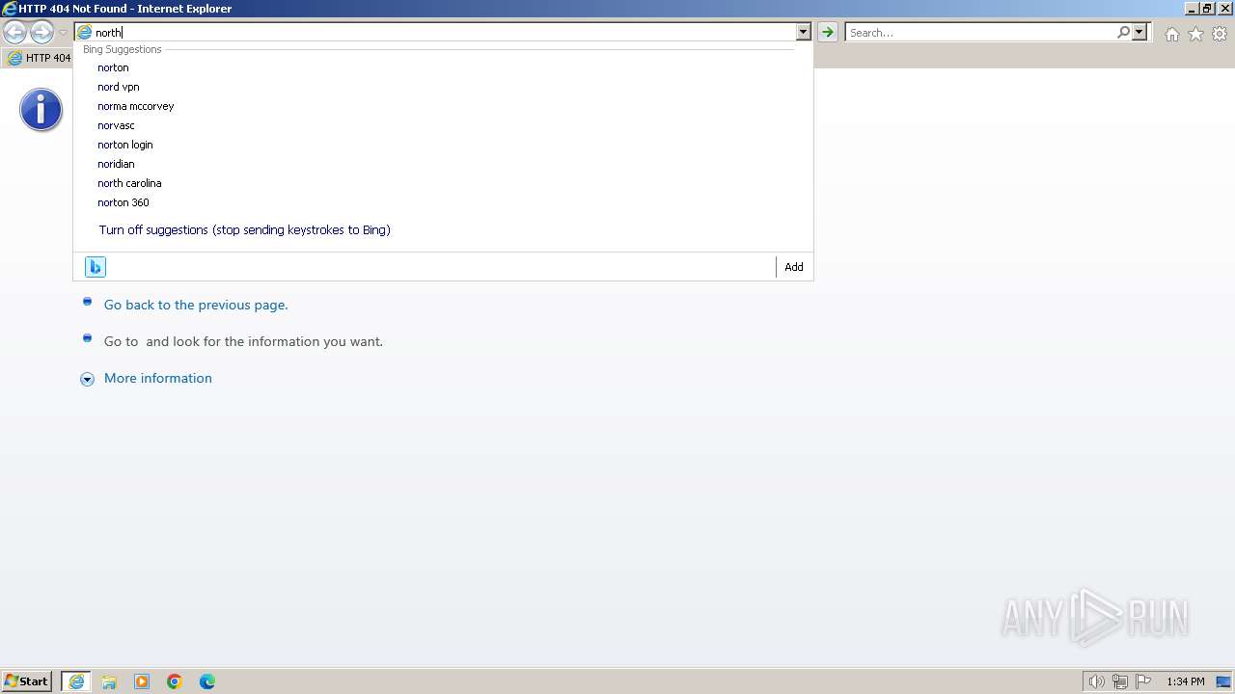Click the Search box field
This screenshot has width=1235, height=694.
(x=980, y=33)
